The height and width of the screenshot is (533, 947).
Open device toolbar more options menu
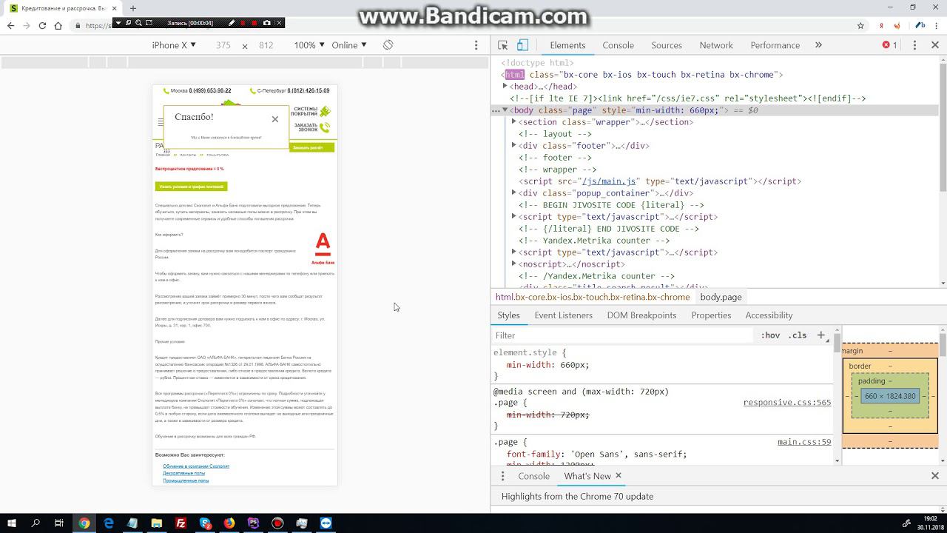tap(476, 45)
